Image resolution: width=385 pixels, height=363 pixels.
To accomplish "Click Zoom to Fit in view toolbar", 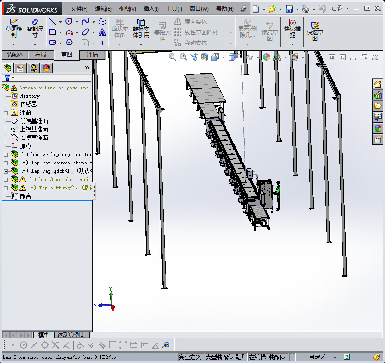I will coord(172,57).
